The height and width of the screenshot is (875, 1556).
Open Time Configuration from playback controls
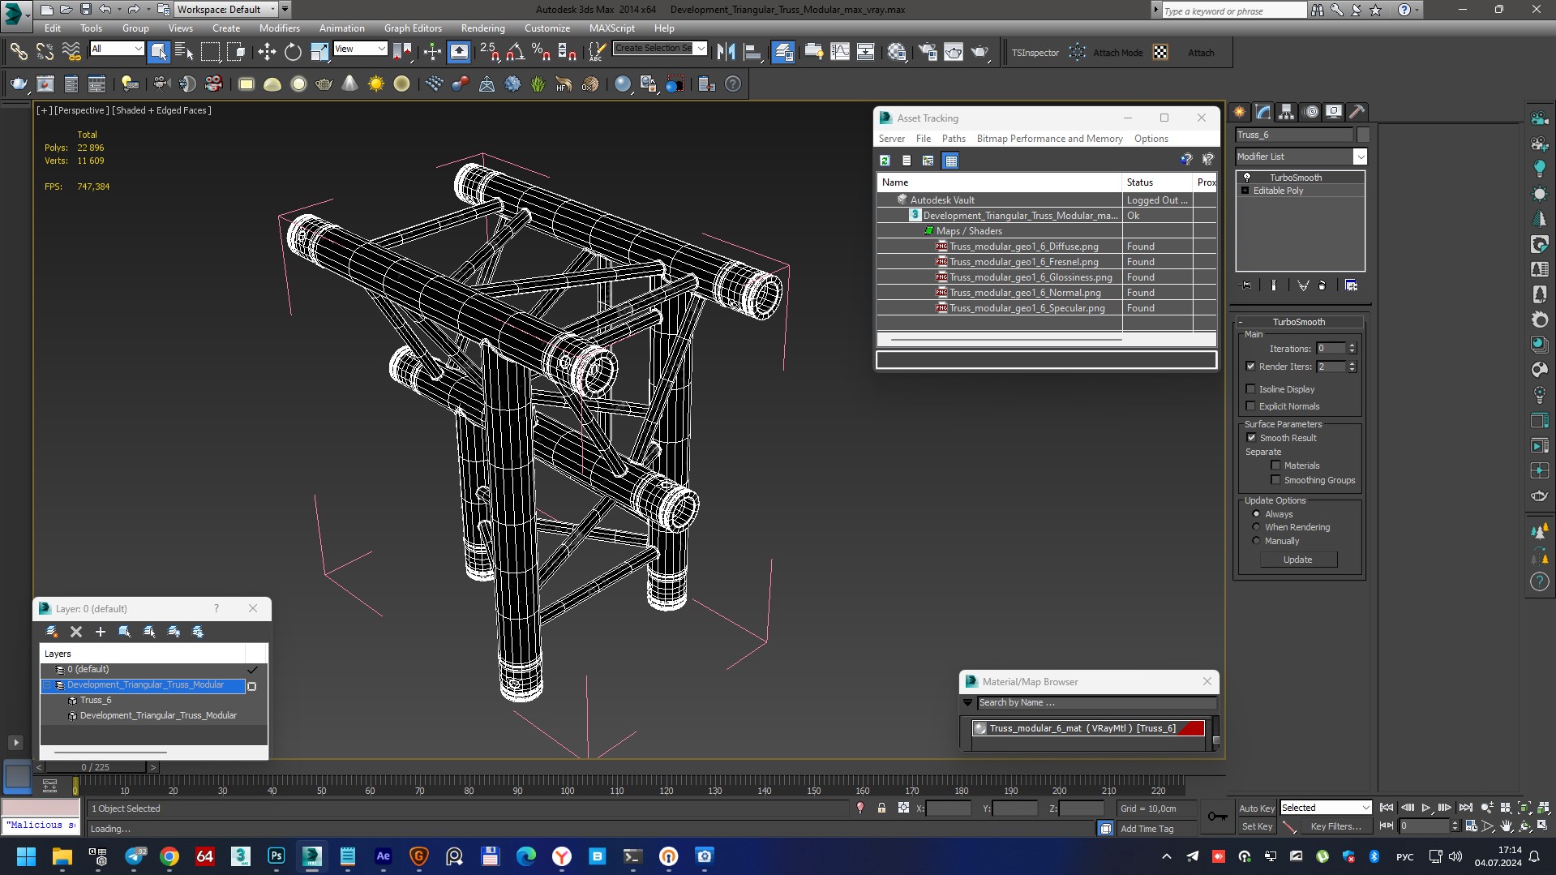pos(1471,826)
